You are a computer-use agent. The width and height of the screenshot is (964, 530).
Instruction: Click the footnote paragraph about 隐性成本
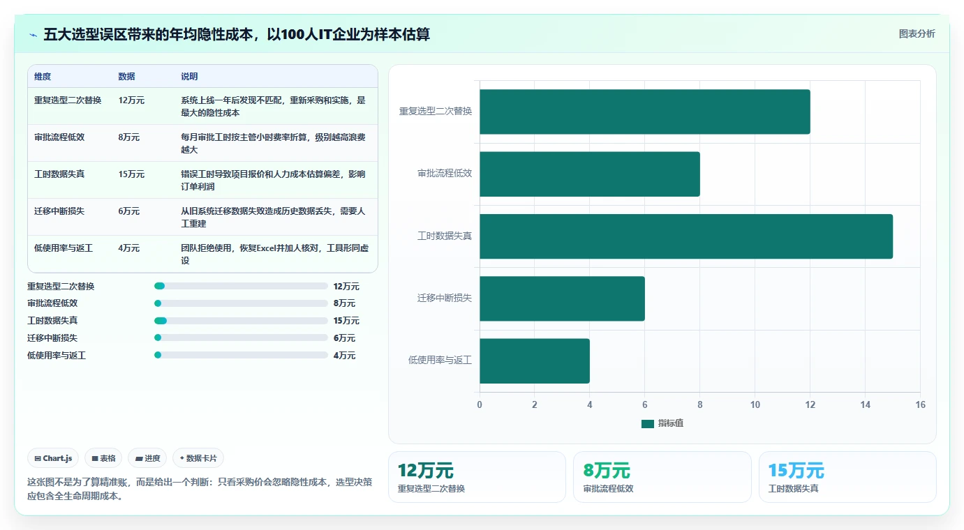tap(200, 489)
